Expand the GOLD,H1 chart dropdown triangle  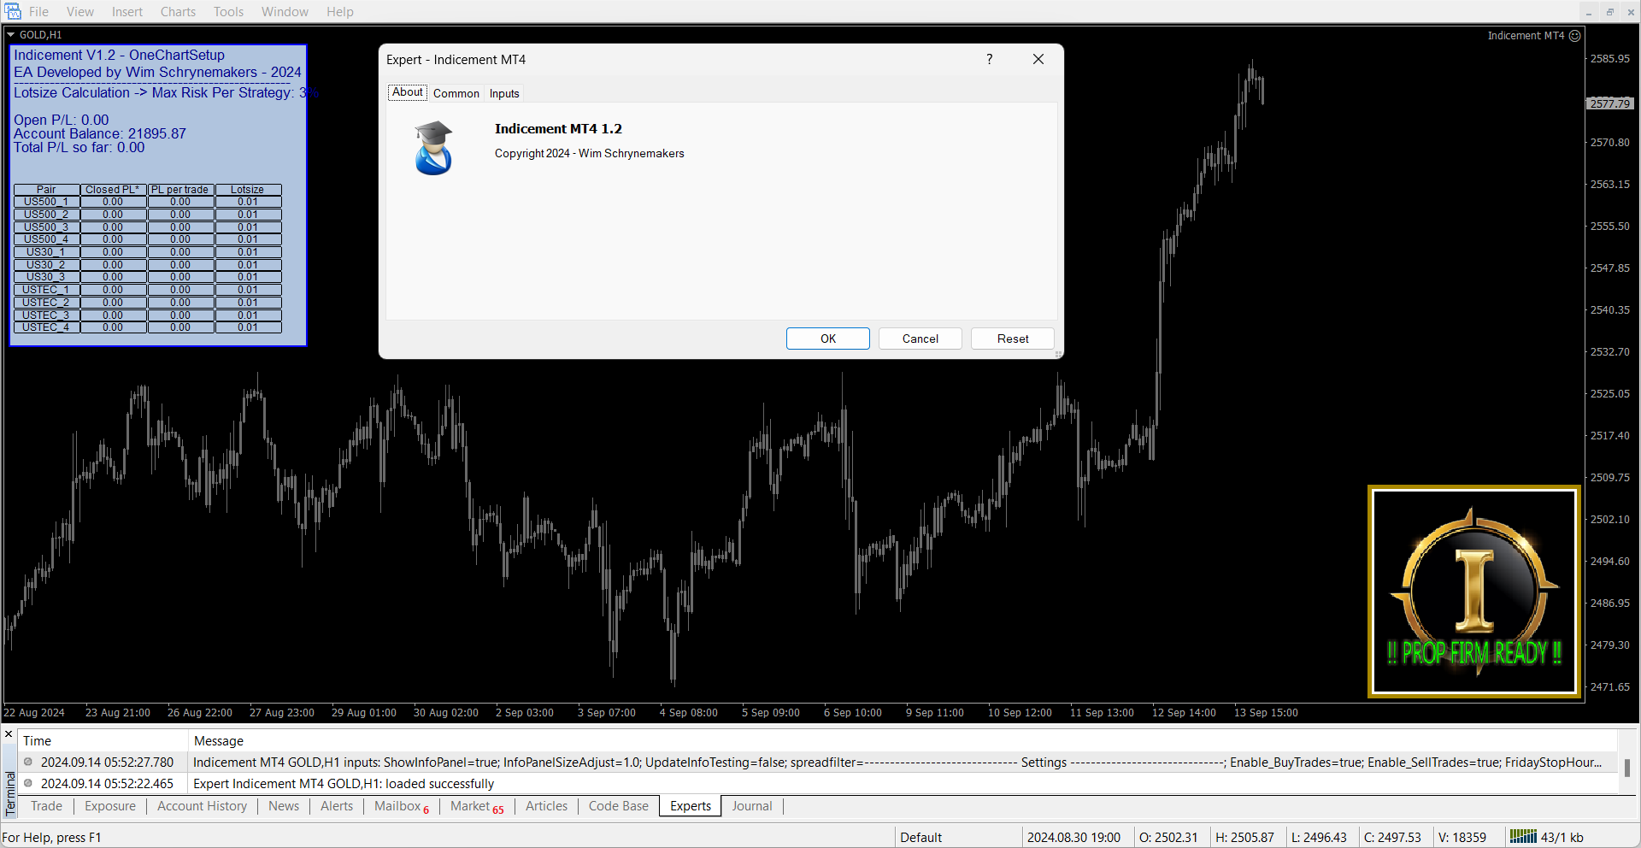point(11,35)
